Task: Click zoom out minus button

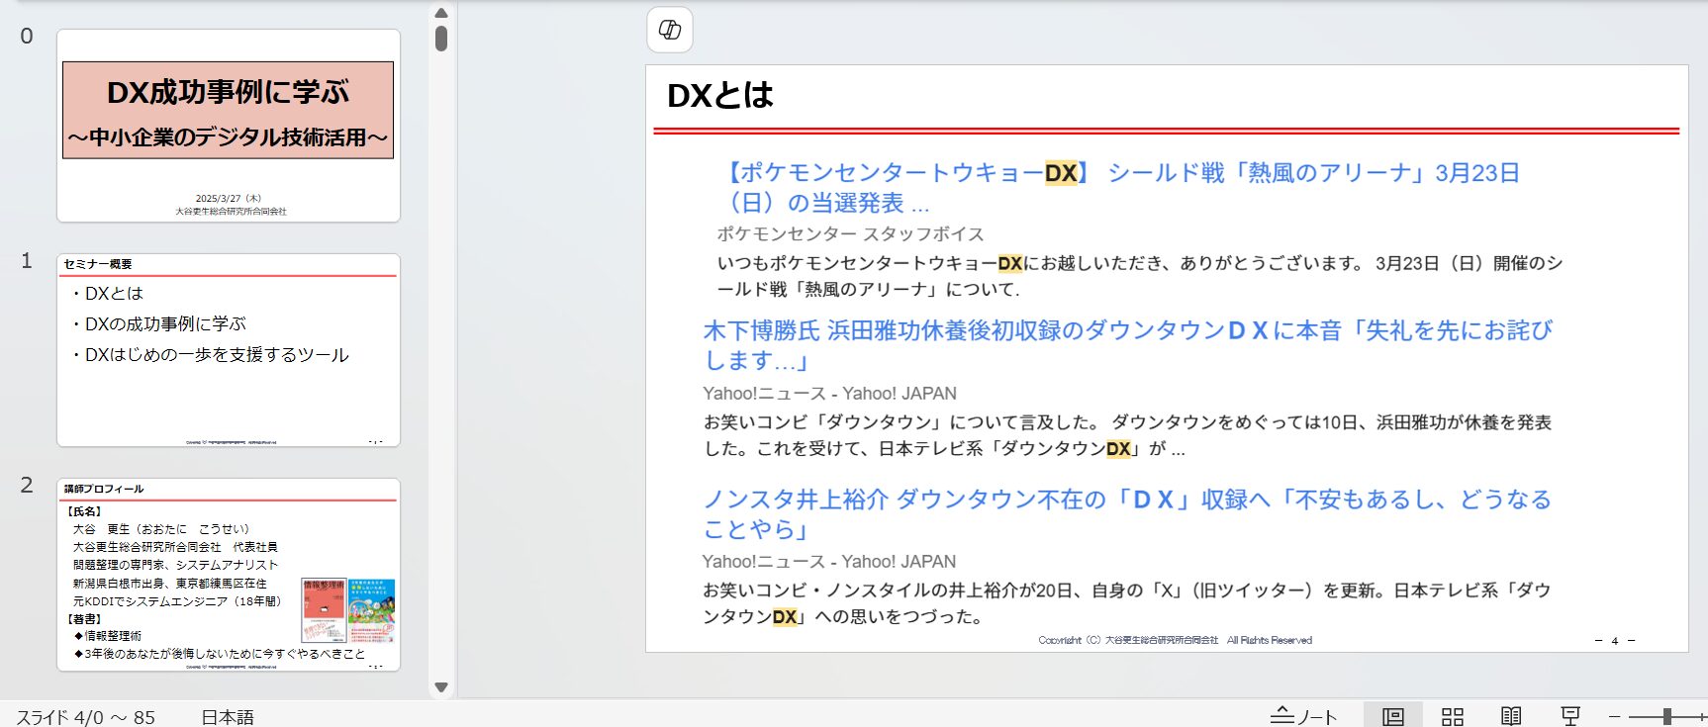Action: [1614, 716]
